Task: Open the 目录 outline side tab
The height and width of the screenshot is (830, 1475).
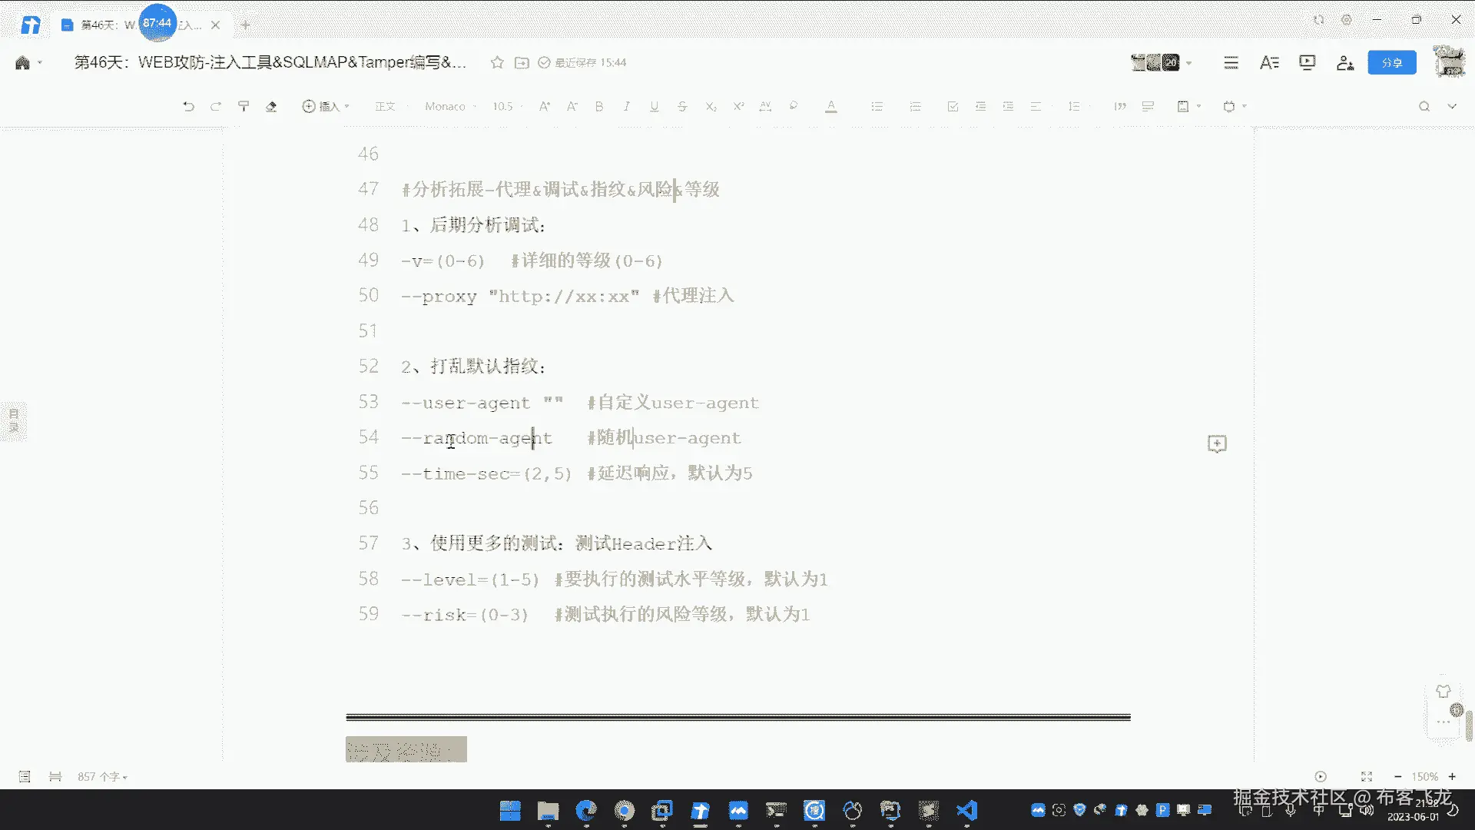Action: 14,420
